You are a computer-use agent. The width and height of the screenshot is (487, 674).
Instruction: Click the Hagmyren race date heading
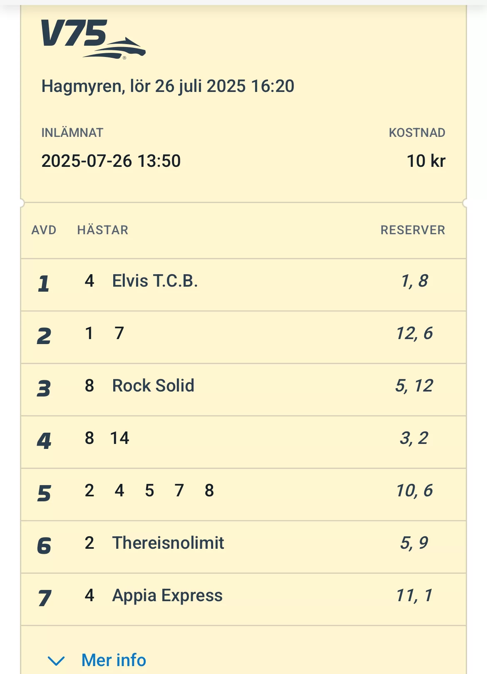click(168, 87)
